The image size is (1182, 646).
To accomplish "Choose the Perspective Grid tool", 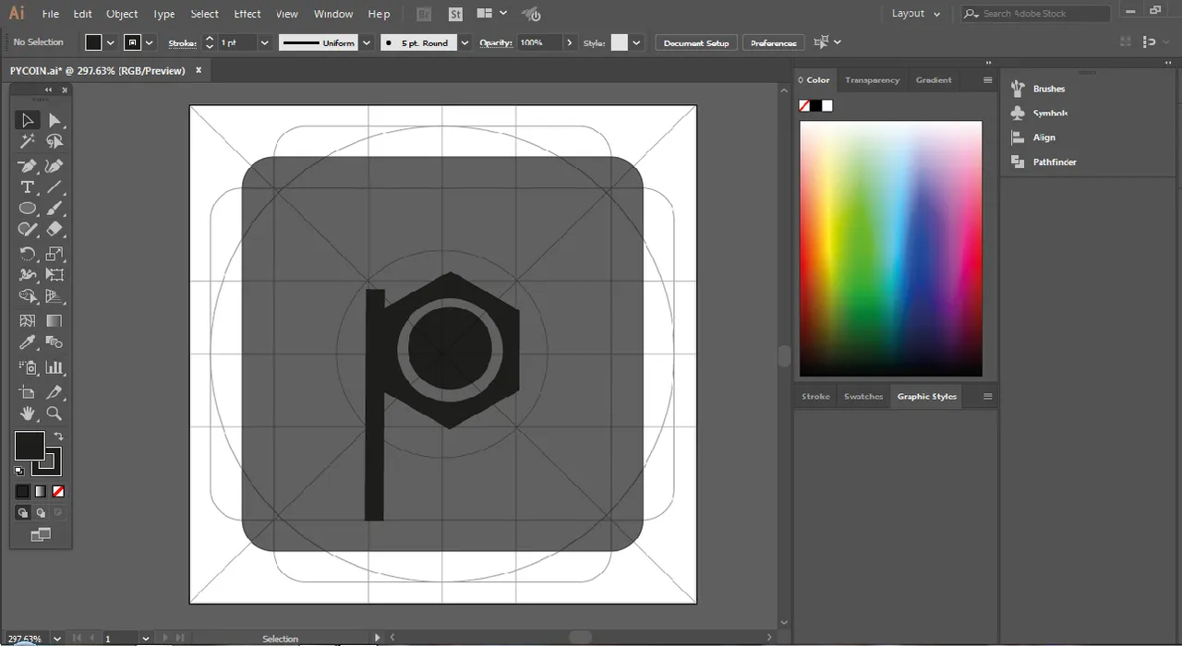I will (54, 297).
